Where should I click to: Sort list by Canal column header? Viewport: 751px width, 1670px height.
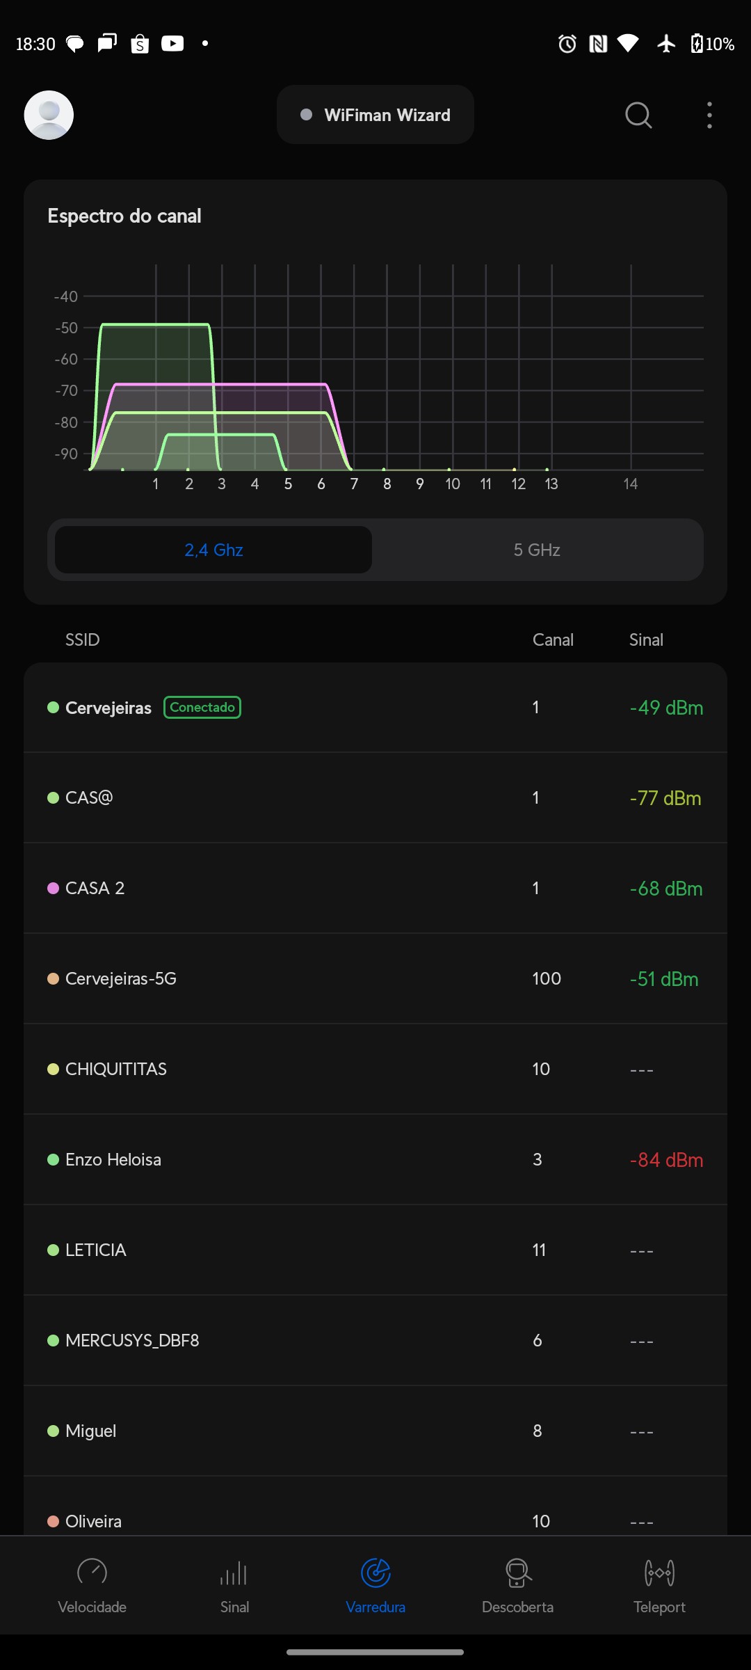tap(553, 639)
